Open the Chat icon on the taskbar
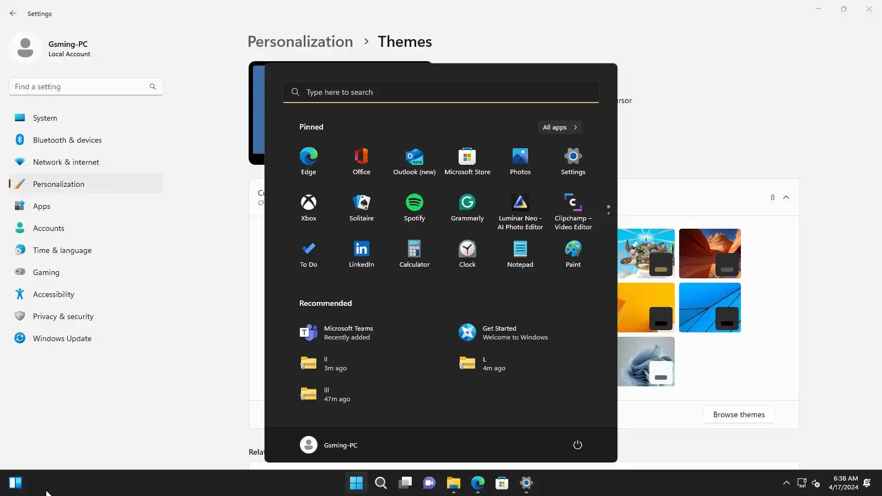Screen dimensions: 882x496 429,483
